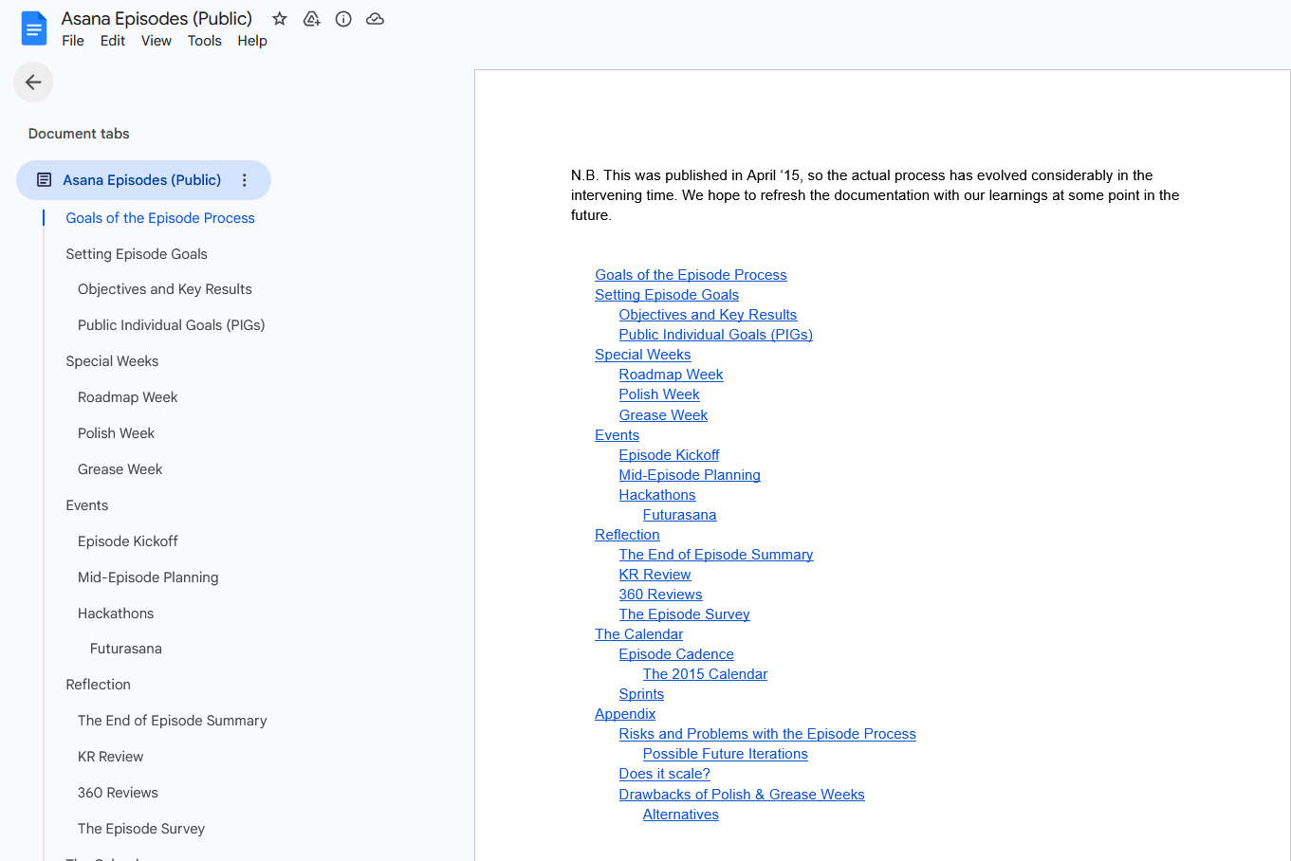Open three-dot options for Asana Episodes tab
The width and height of the screenshot is (1291, 861).
pos(244,180)
